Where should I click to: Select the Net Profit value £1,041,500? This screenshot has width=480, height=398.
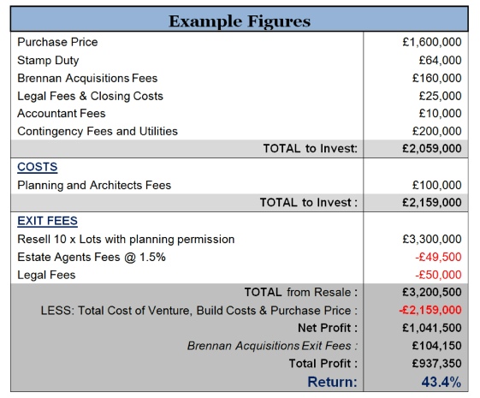432,328
